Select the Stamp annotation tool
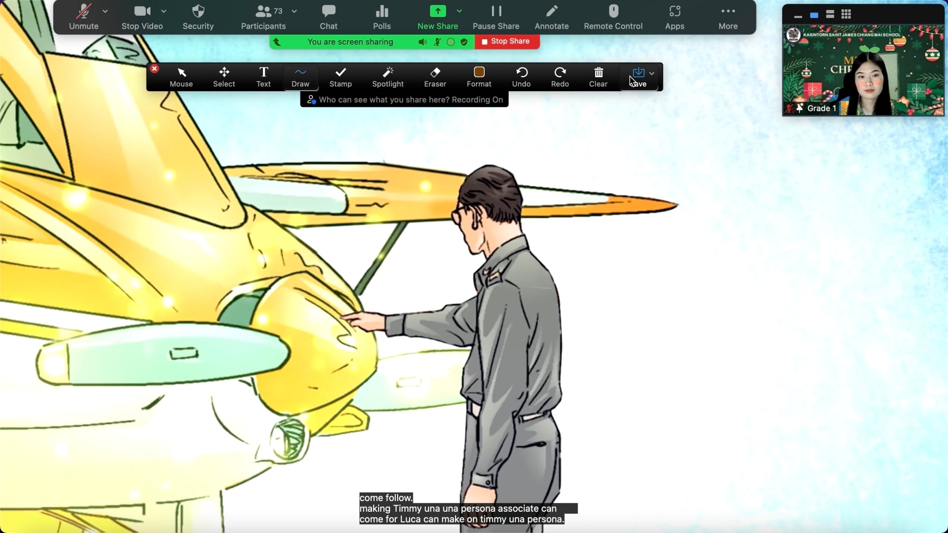Viewport: 948px width, 533px height. point(340,77)
